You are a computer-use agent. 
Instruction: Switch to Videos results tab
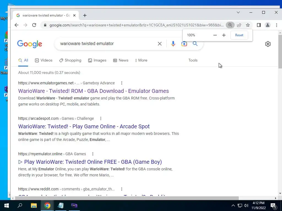pyautogui.click(x=44, y=60)
